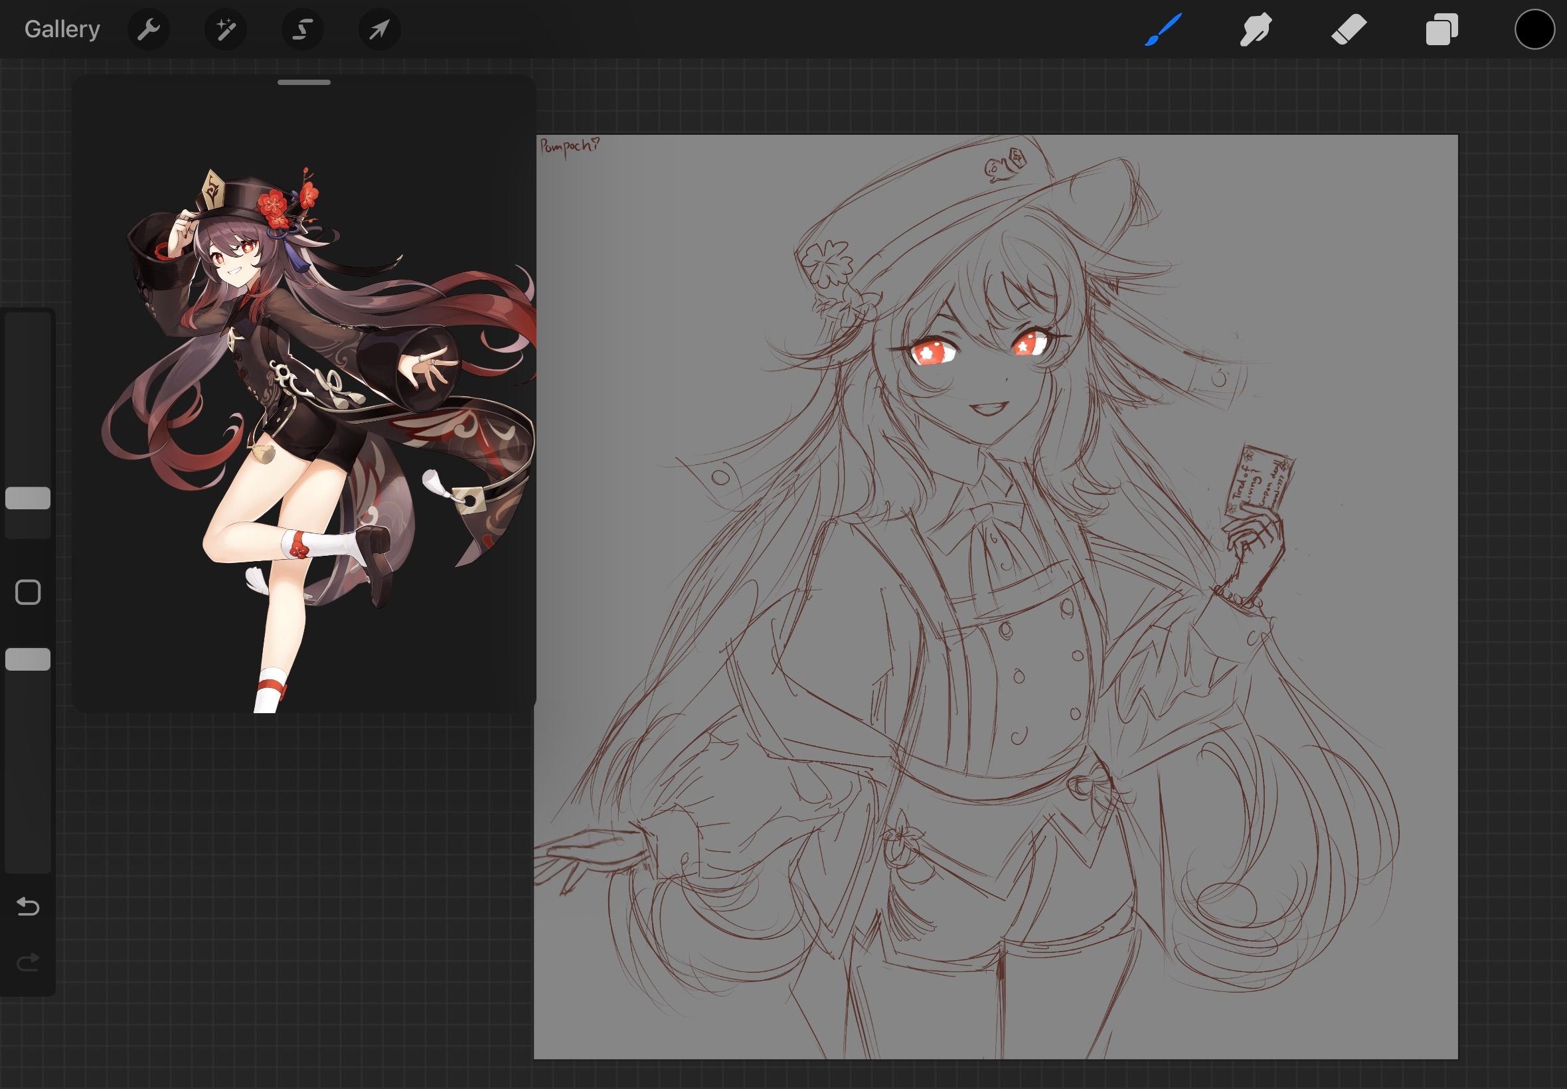The image size is (1567, 1089).
Task: Open the Actions wrench menu
Action: point(148,29)
